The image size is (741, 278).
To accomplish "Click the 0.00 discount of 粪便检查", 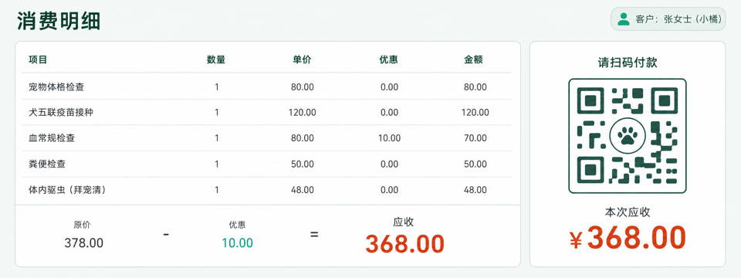I will coord(389,164).
